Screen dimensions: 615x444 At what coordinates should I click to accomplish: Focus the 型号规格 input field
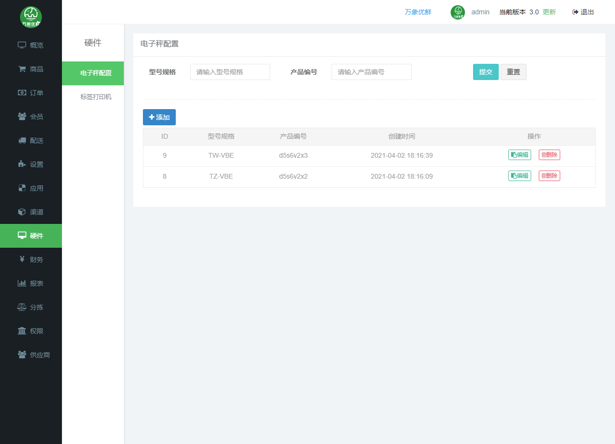(x=230, y=72)
